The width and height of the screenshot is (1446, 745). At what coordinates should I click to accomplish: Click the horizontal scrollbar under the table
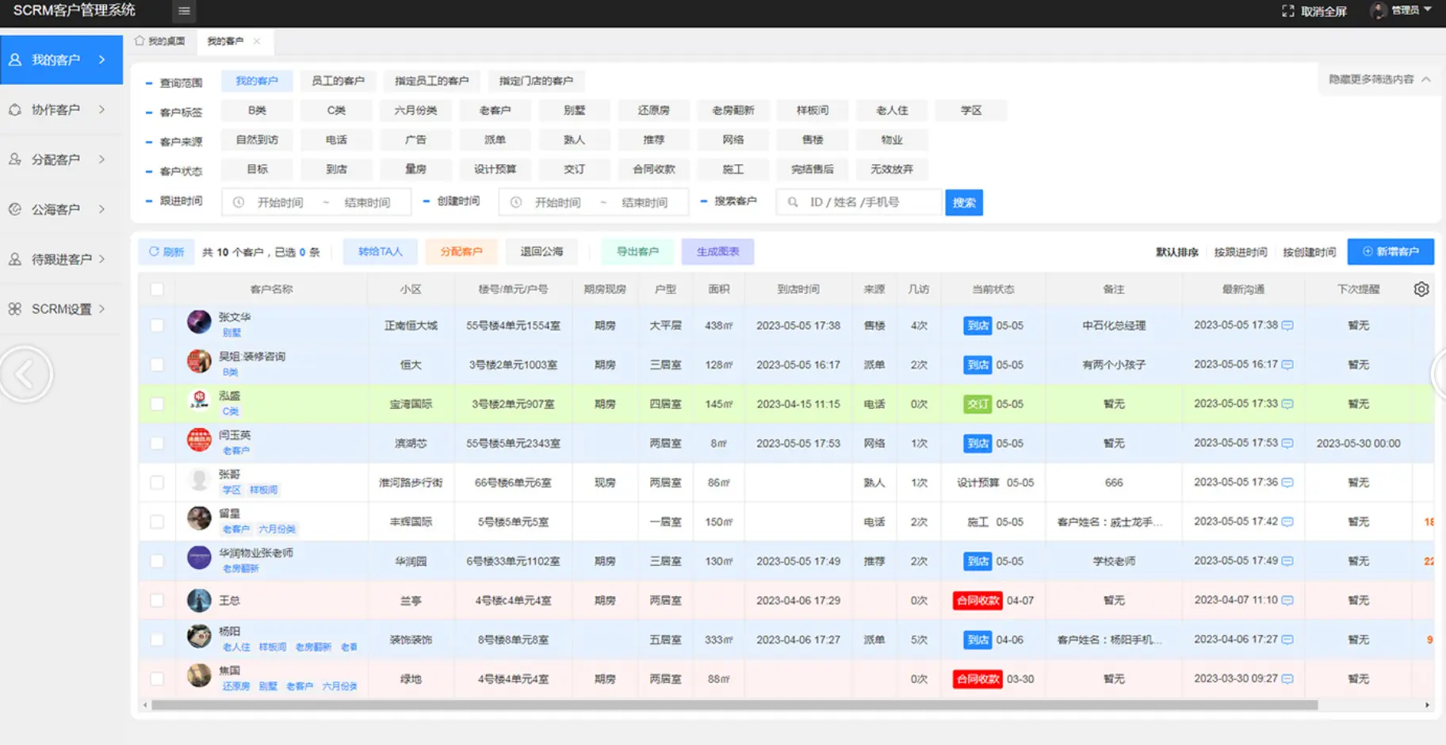click(x=733, y=705)
